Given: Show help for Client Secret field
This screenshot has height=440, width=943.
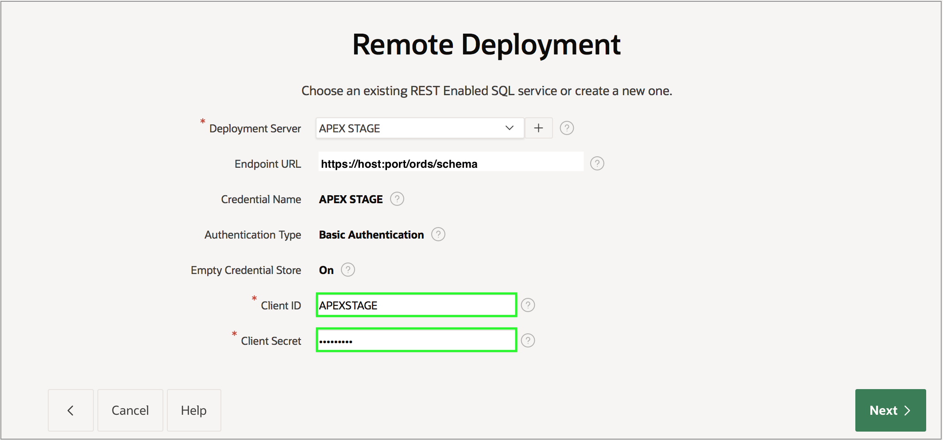Looking at the screenshot, I should pos(528,341).
